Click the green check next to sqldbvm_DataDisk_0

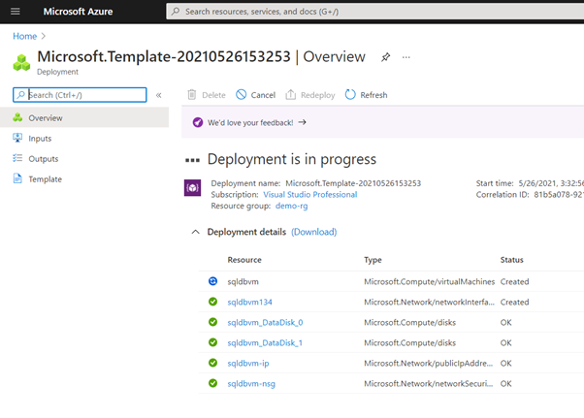pos(212,322)
